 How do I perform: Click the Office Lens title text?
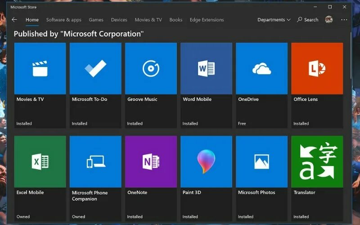306,99
